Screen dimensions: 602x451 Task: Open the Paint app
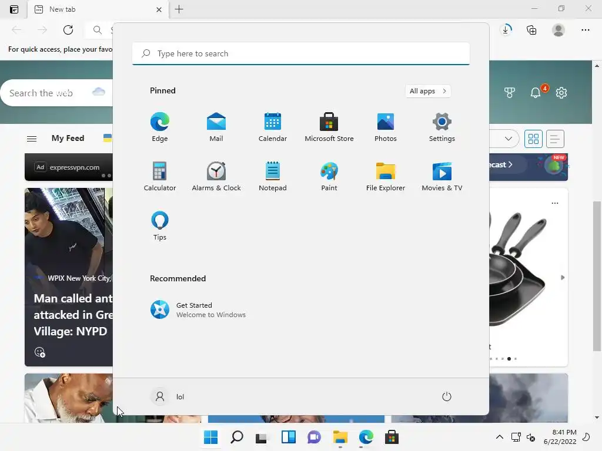329,176
